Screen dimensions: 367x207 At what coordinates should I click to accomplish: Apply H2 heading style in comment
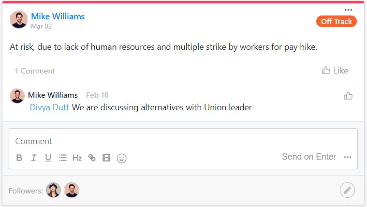(x=77, y=158)
